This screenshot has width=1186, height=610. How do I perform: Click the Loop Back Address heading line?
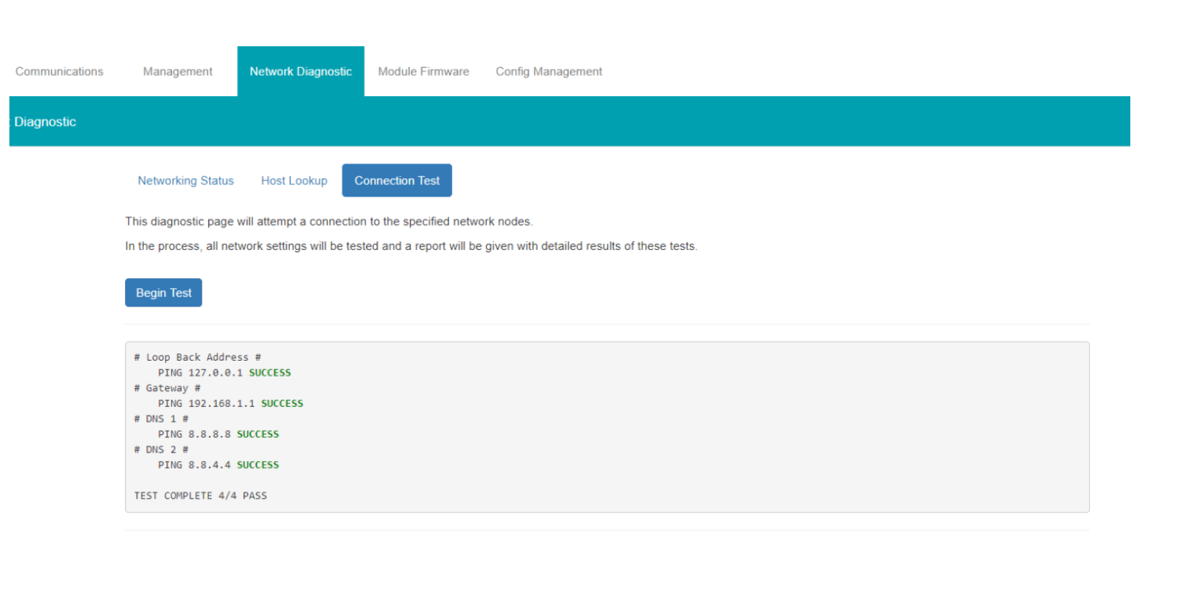197,357
